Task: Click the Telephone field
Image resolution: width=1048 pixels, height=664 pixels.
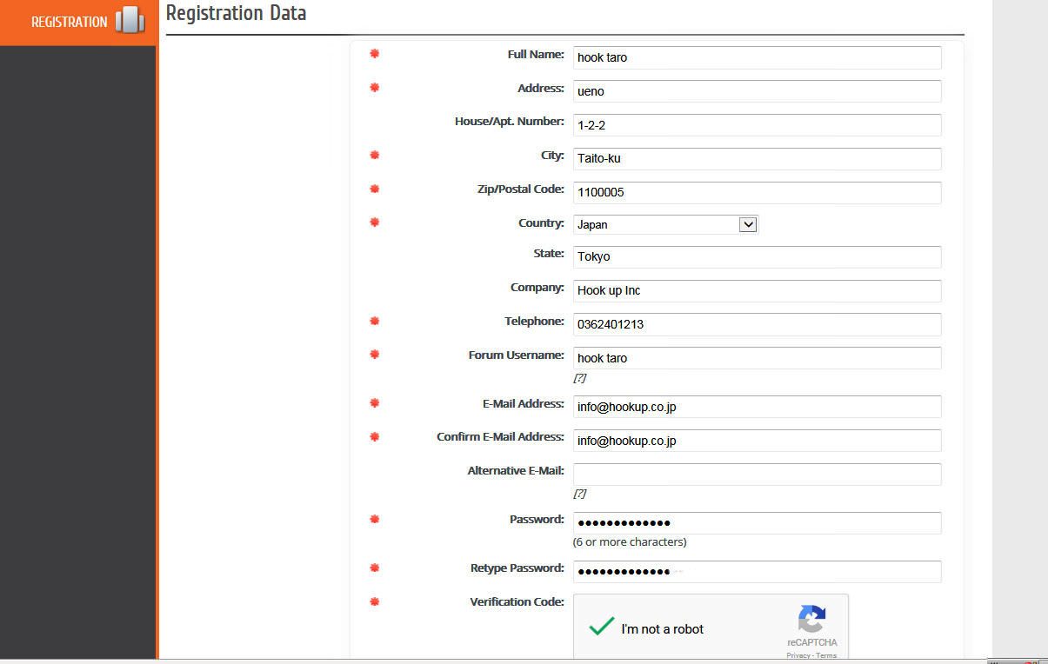Action: coord(757,325)
